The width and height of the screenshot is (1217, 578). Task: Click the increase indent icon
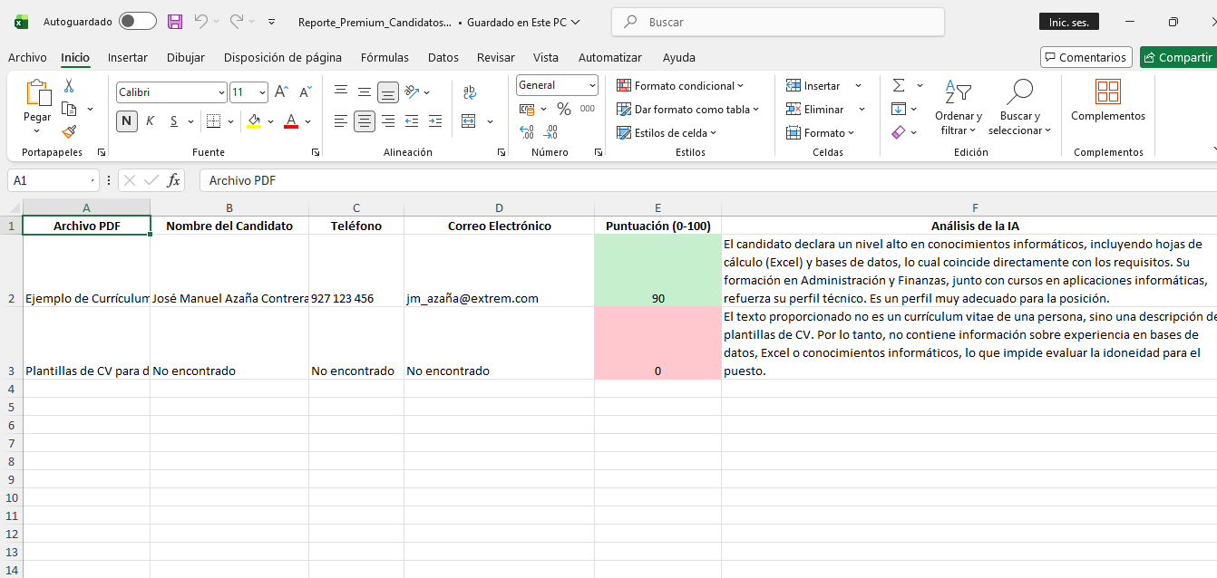pyautogui.click(x=434, y=120)
